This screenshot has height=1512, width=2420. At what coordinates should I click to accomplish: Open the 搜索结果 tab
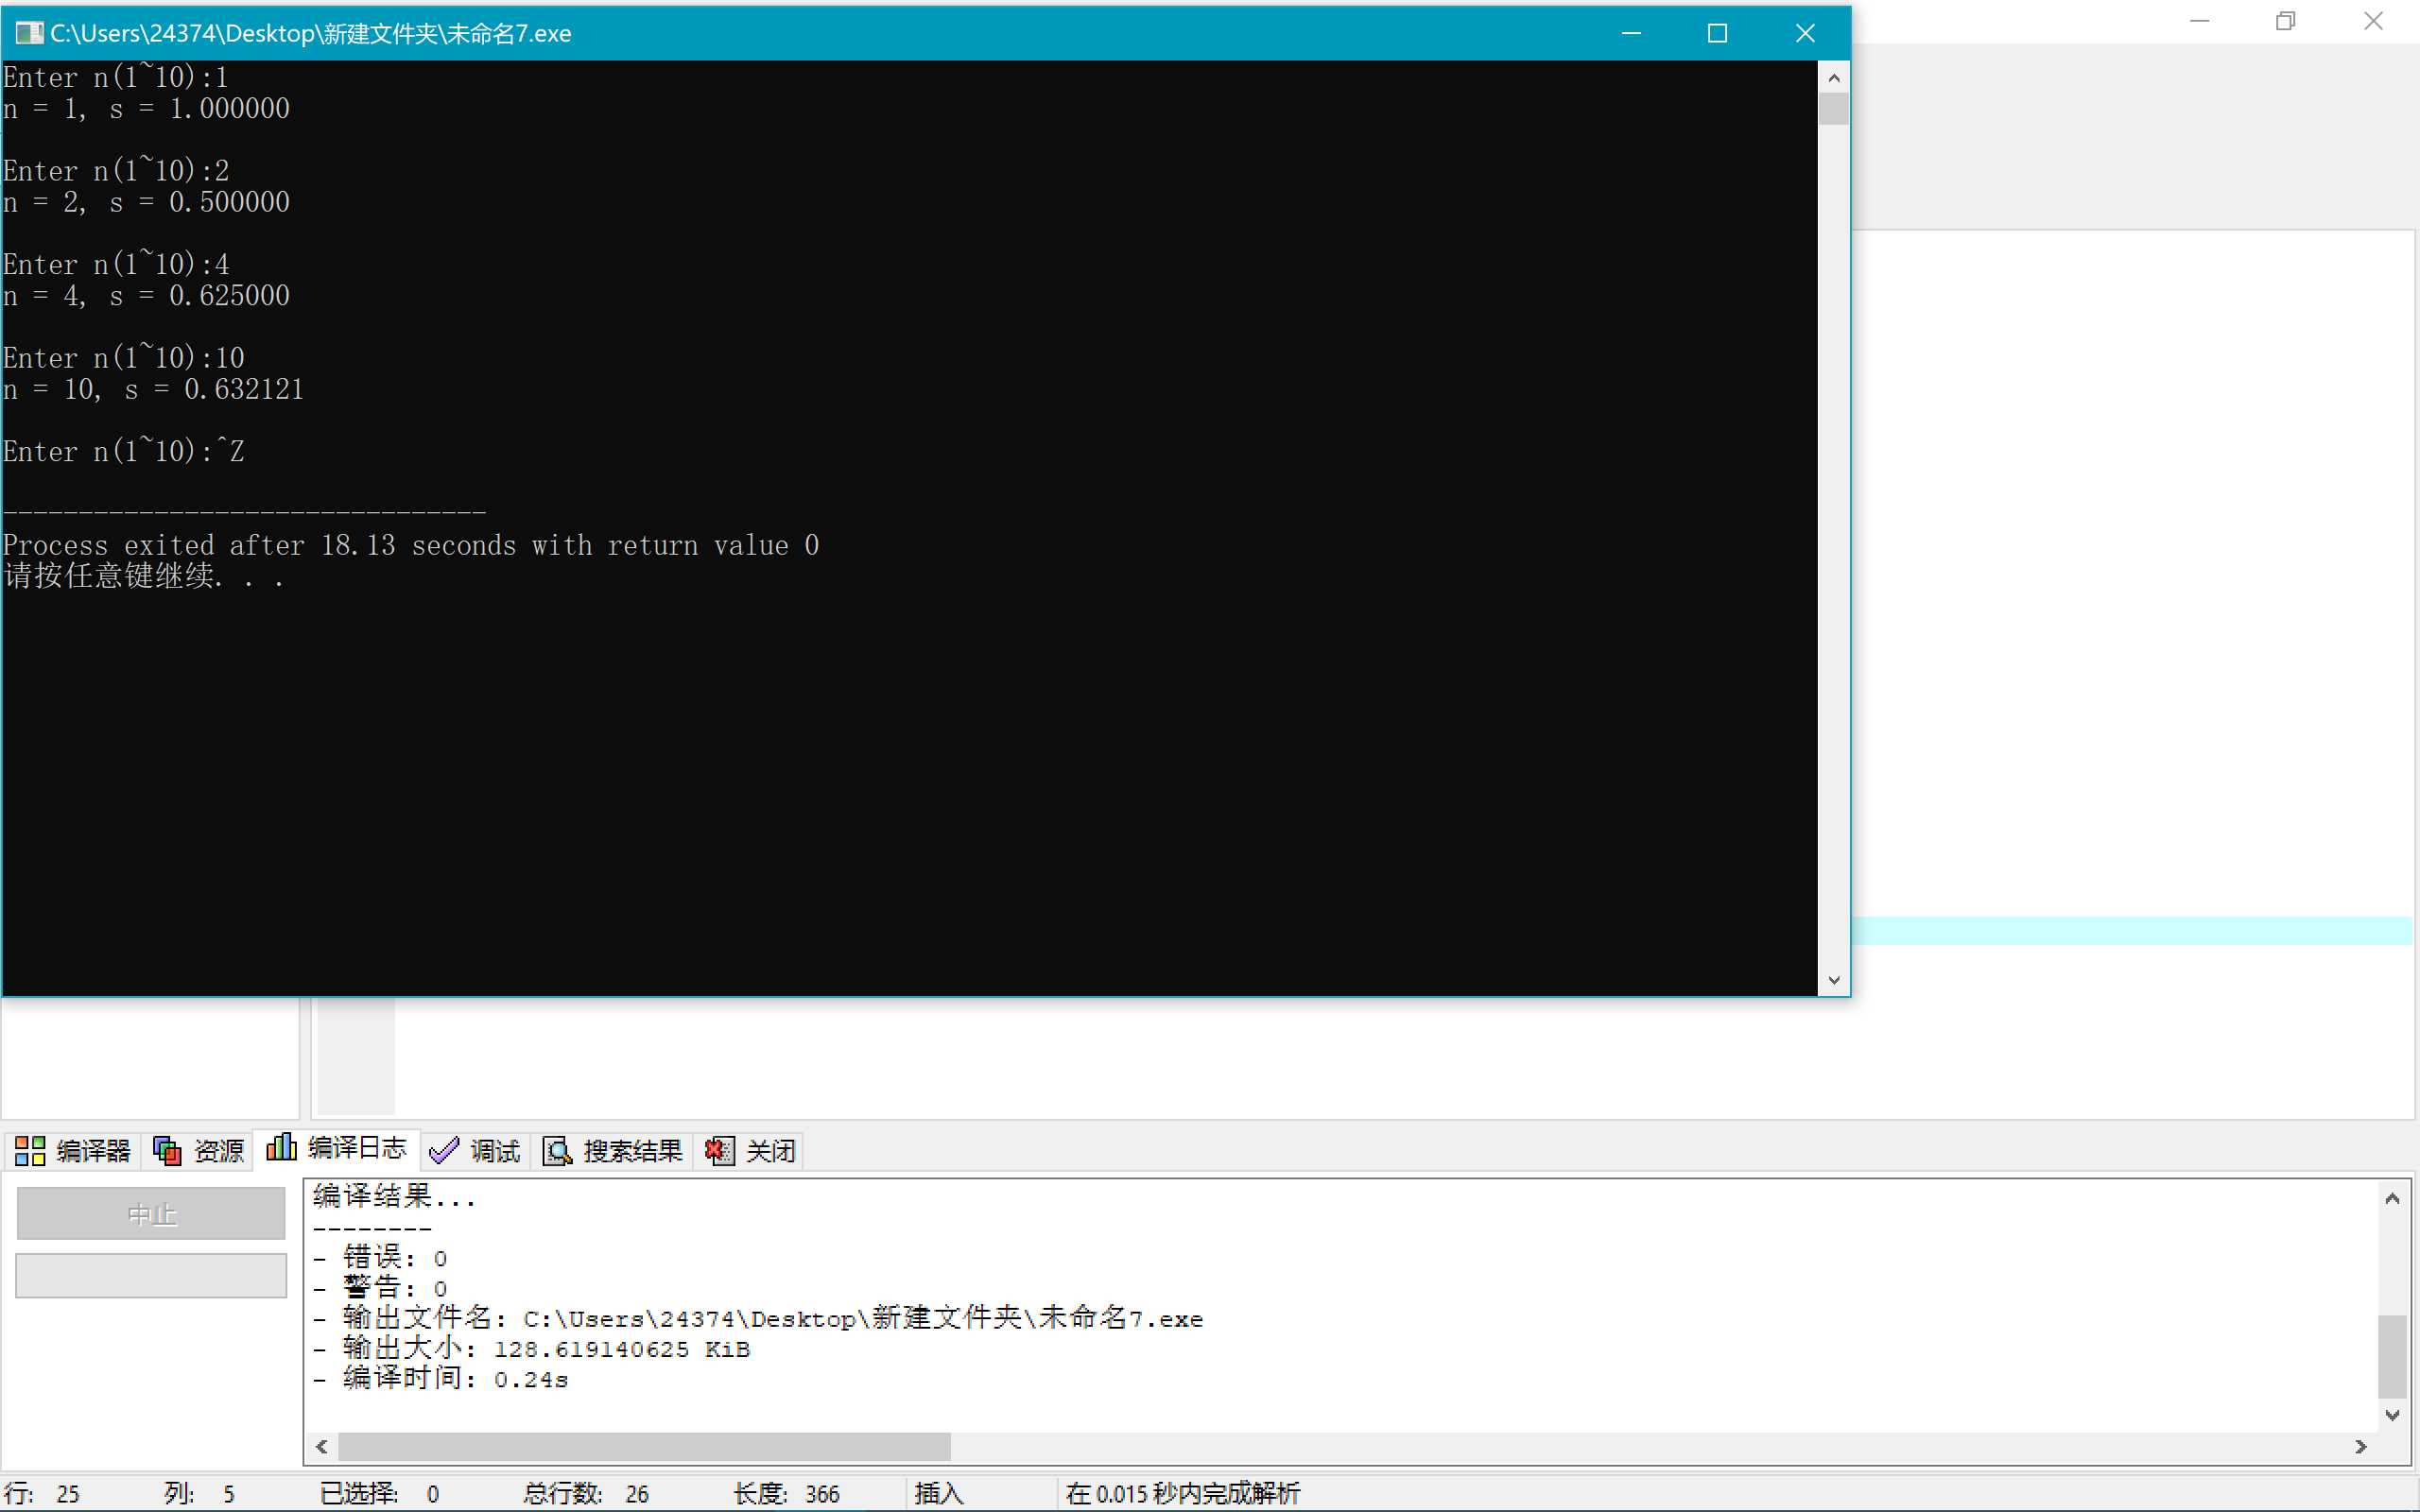click(632, 1151)
